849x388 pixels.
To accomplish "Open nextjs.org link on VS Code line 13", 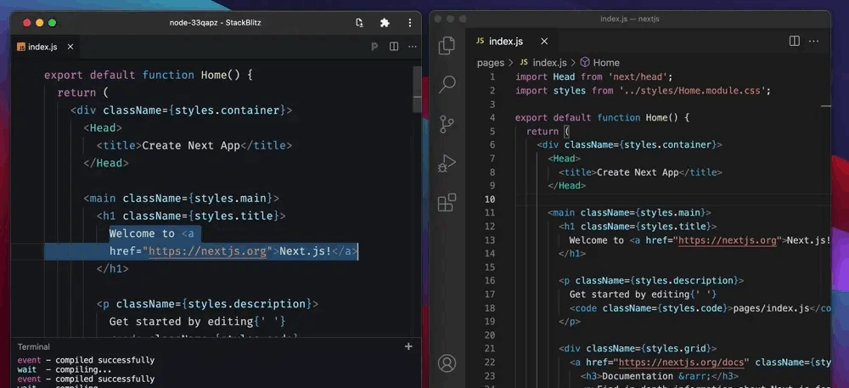I will 728,240.
